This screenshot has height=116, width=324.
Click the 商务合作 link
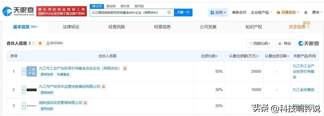239,12
